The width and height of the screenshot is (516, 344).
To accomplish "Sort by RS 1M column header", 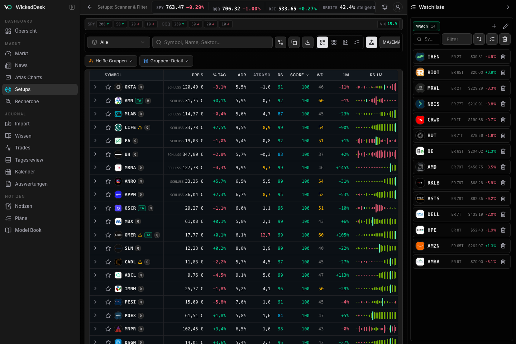I will (x=376, y=75).
